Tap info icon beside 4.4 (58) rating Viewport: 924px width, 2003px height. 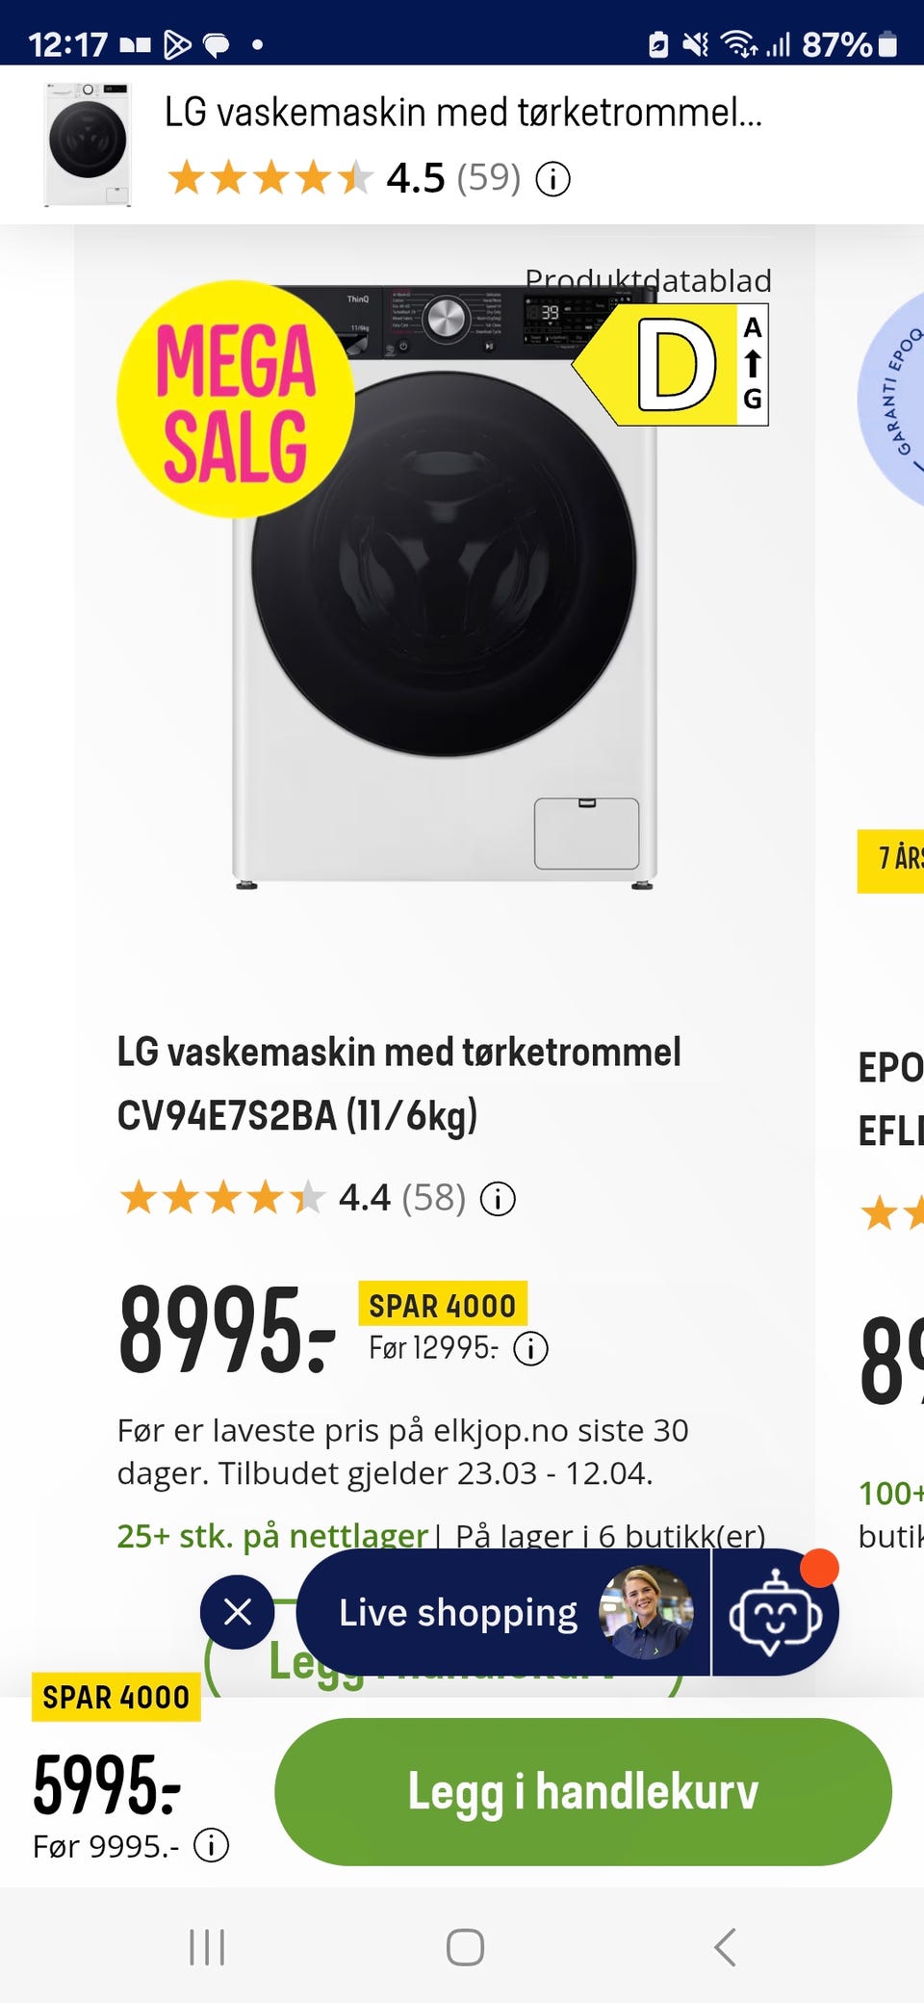coord(498,1199)
